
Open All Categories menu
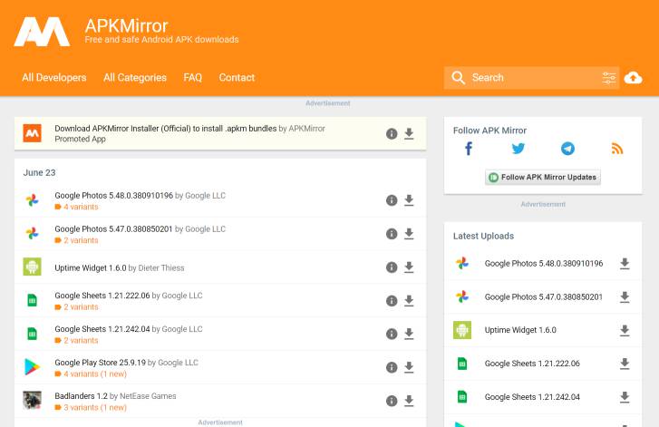[x=135, y=78]
